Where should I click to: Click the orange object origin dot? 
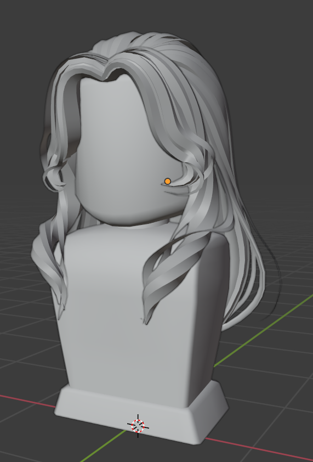(x=168, y=181)
